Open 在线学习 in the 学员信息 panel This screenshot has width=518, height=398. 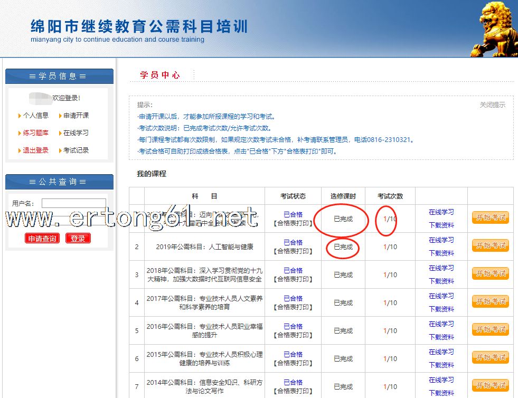[76, 133]
